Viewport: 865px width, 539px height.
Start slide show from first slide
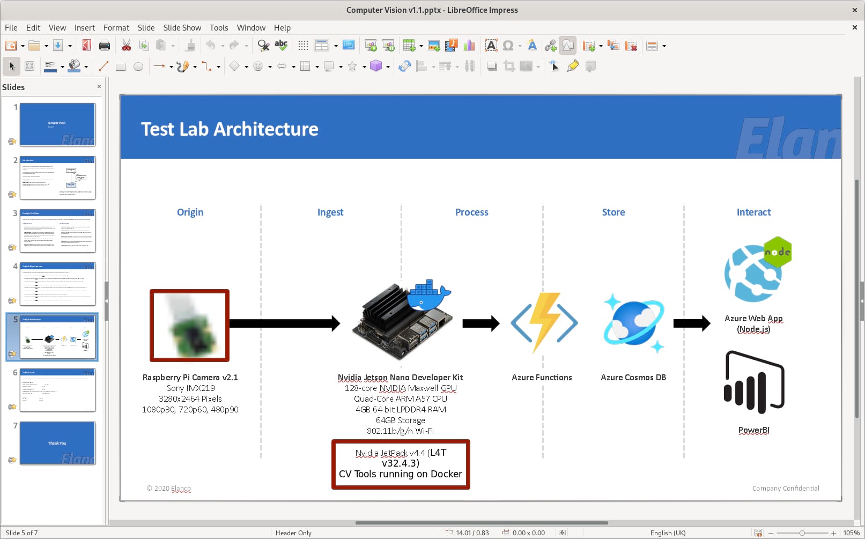pos(371,46)
